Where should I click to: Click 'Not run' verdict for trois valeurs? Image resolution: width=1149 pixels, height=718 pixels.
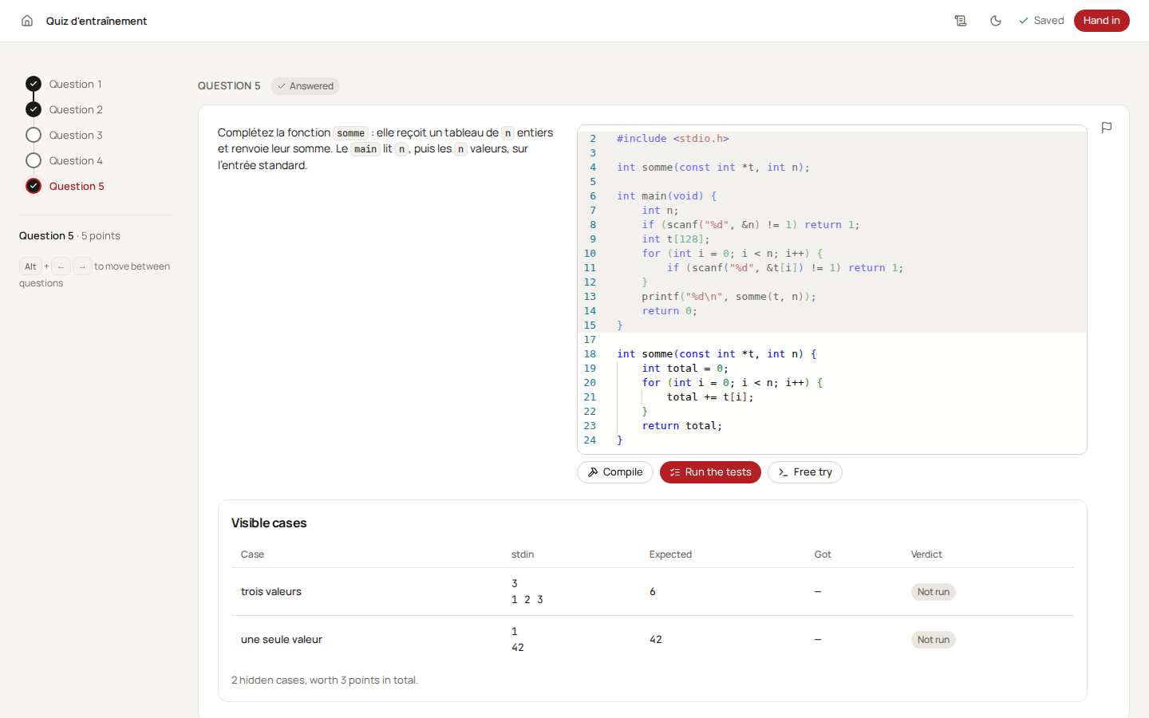933,592
